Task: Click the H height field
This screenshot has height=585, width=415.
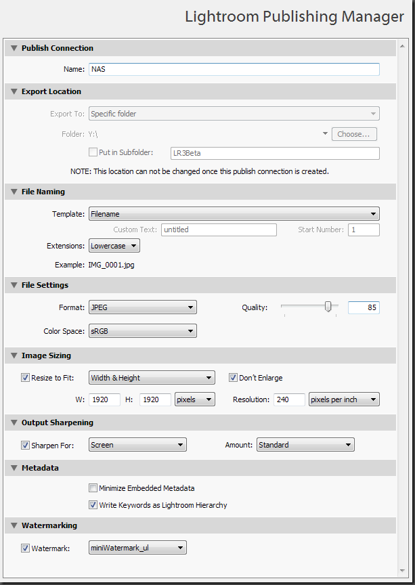Action: 155,399
